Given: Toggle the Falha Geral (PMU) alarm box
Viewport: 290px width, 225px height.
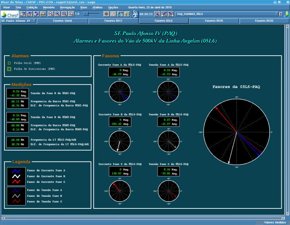Looking at the screenshot, I should click(9, 63).
